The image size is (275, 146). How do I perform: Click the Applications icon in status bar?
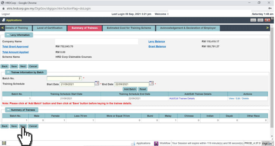pyautogui.click(x=133, y=143)
